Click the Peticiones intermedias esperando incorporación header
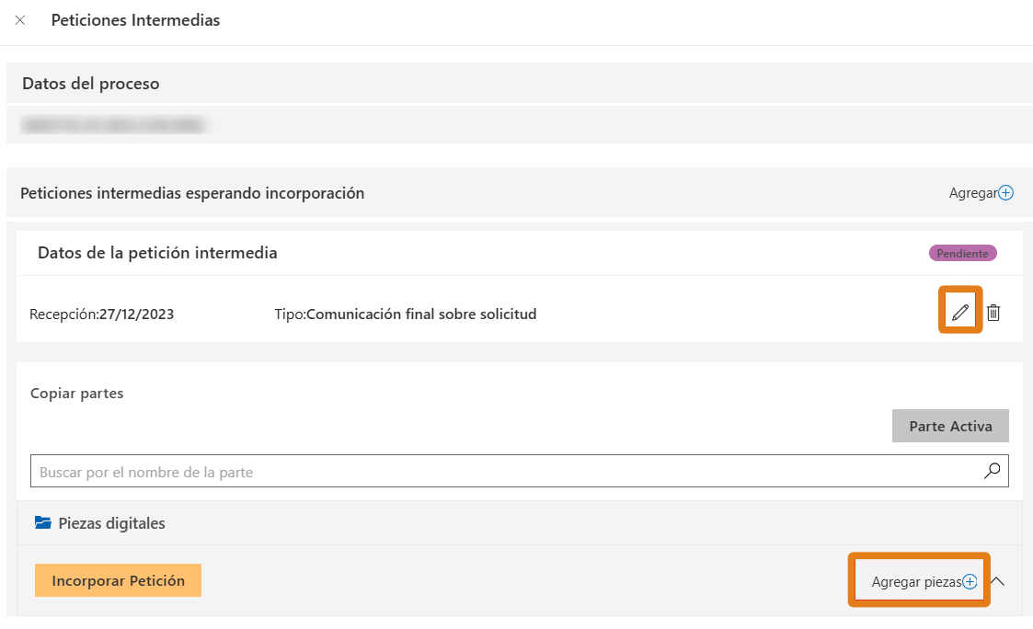The height and width of the screenshot is (629, 1033). [192, 193]
